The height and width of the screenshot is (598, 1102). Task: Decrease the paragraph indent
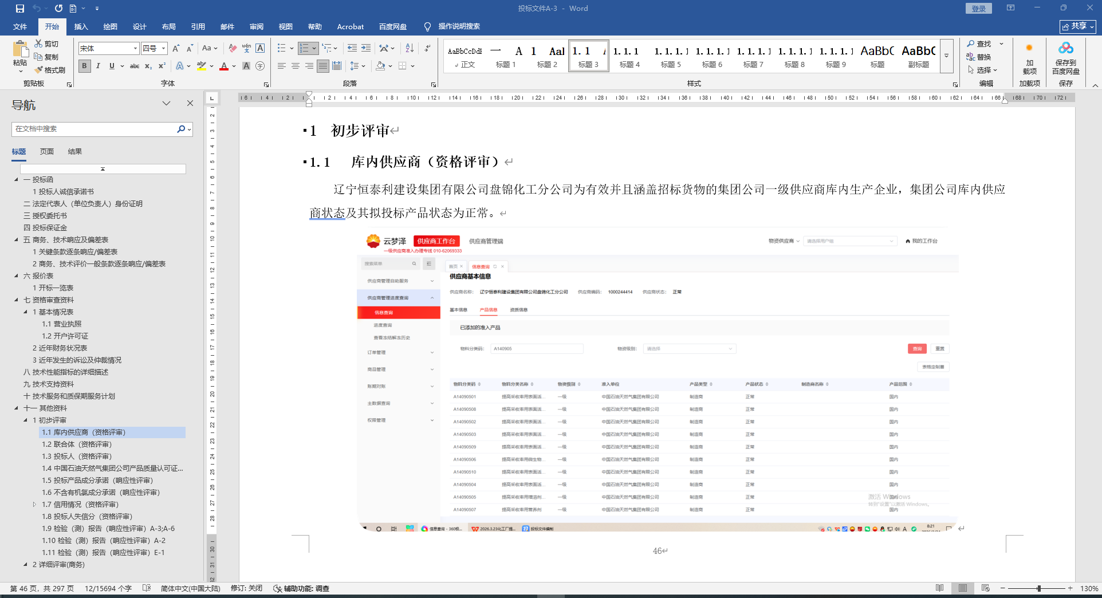click(x=352, y=48)
